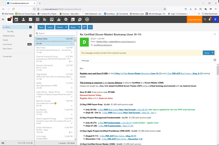Open the debbie sender email address link
The image size is (219, 146).
tap(116, 42)
